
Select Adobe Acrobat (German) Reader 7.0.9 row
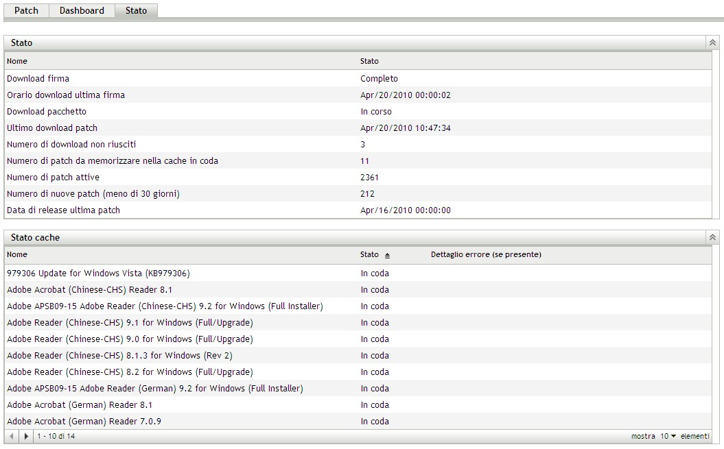(x=358, y=422)
